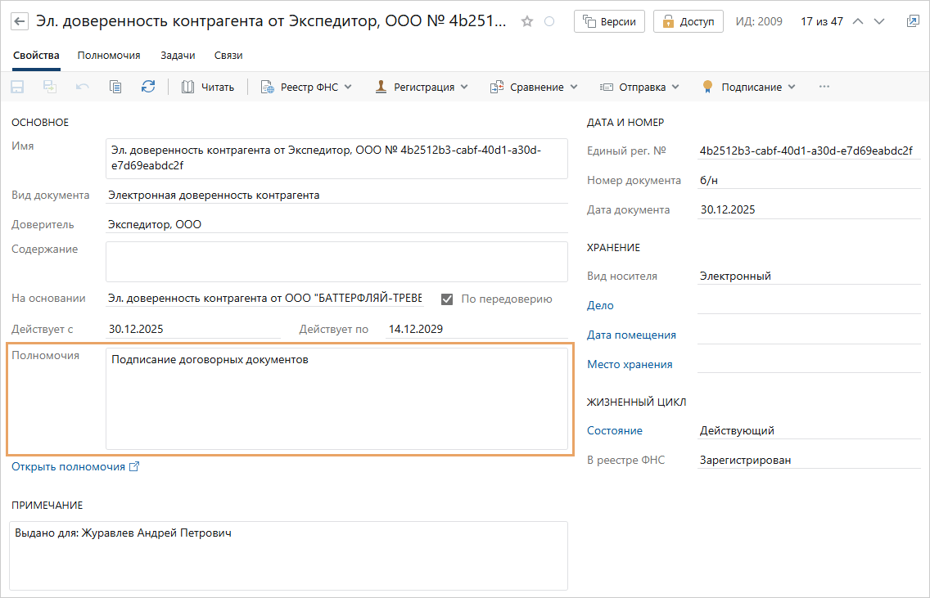Switch to the Задачи tab
930x598 pixels.
pos(178,56)
